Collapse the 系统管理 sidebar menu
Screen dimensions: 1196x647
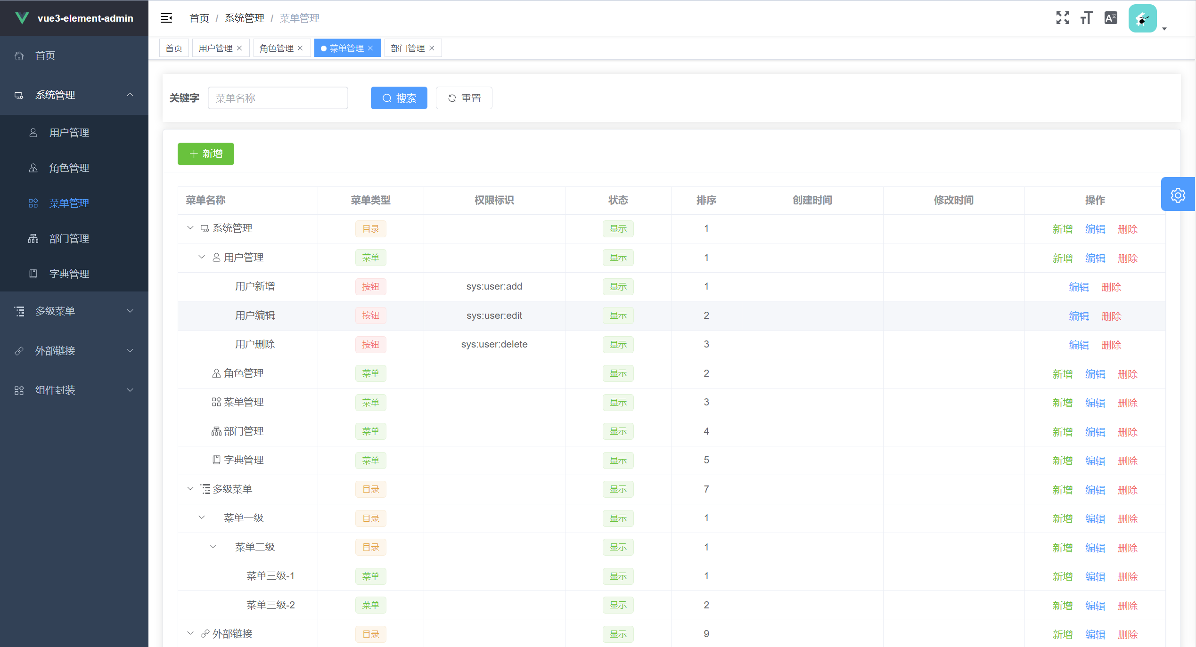click(74, 95)
